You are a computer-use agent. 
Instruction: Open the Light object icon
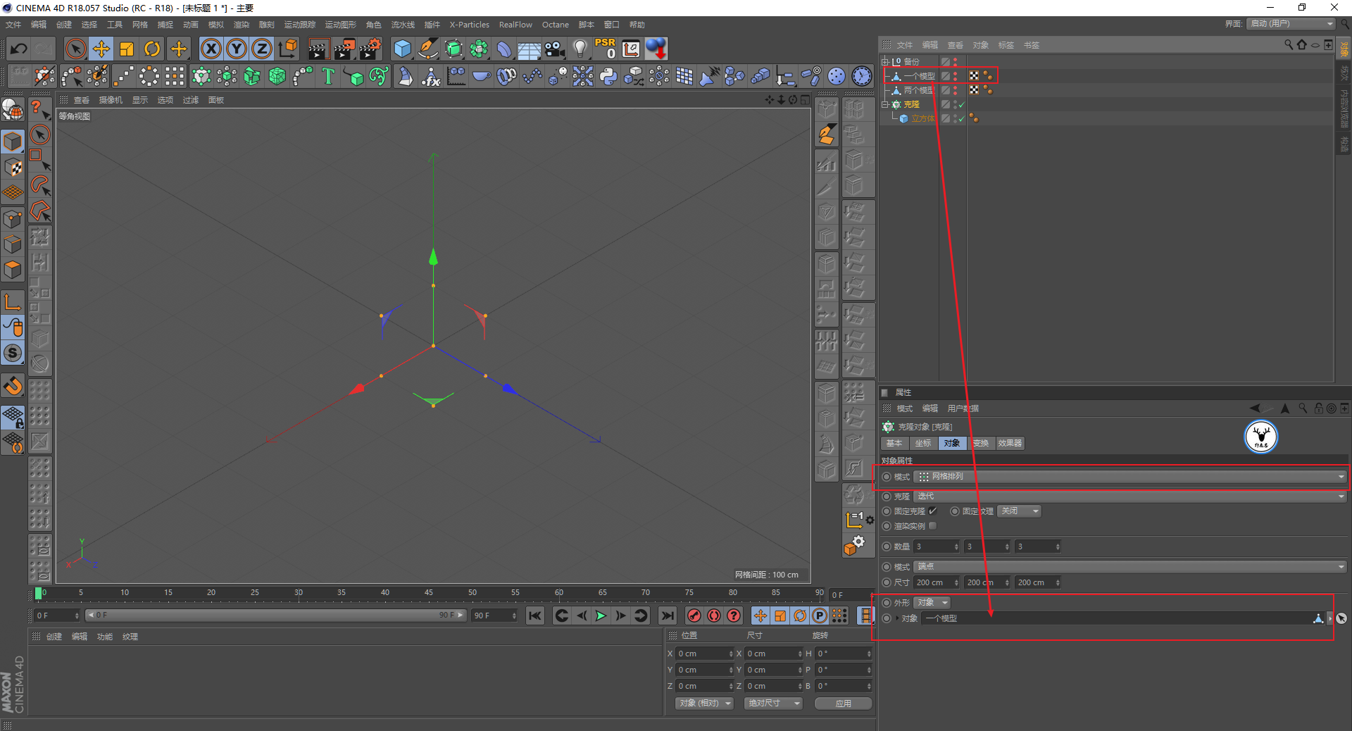point(580,49)
